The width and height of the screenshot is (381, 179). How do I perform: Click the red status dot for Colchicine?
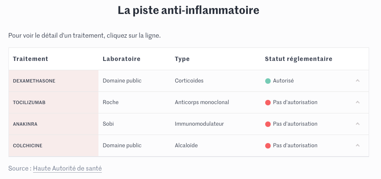[268, 146]
